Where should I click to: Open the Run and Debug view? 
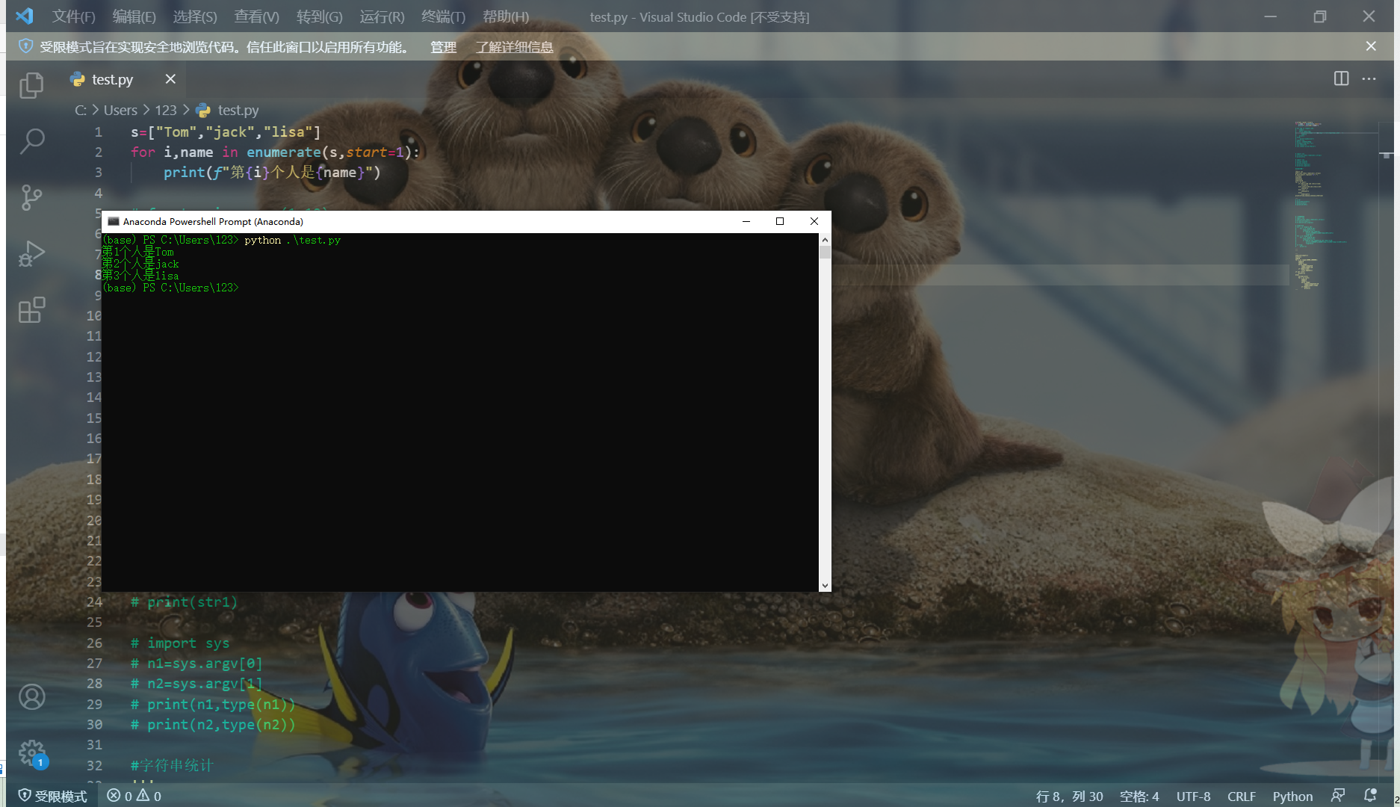coord(31,253)
